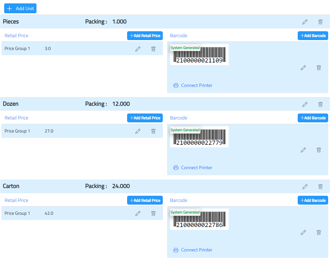The height and width of the screenshot is (259, 330).
Task: Edit the Pieces unit packing value
Action: click(305, 22)
